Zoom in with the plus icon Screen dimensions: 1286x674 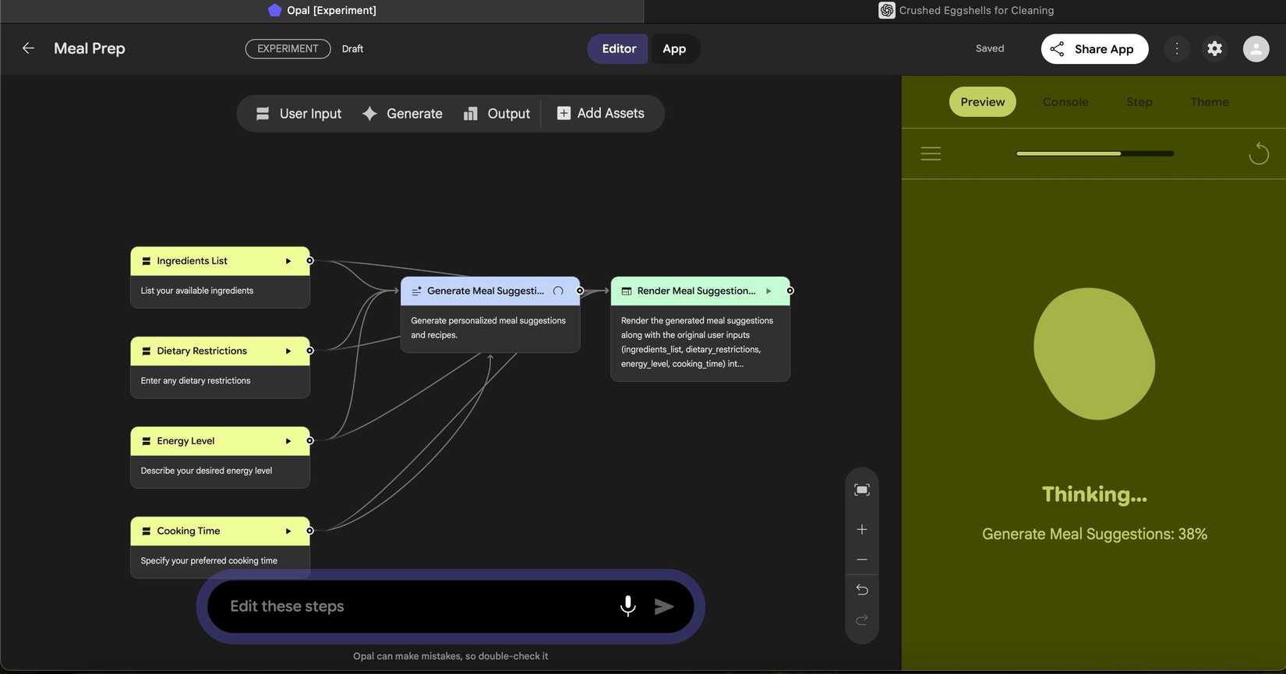[861, 530]
